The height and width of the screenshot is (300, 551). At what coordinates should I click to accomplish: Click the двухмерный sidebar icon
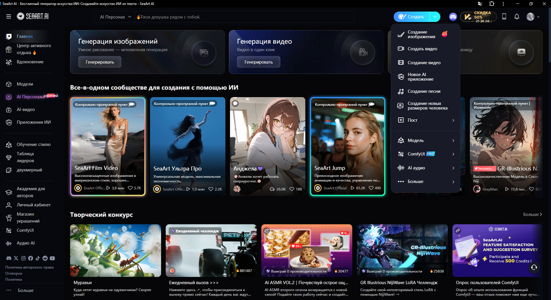(x=8, y=170)
